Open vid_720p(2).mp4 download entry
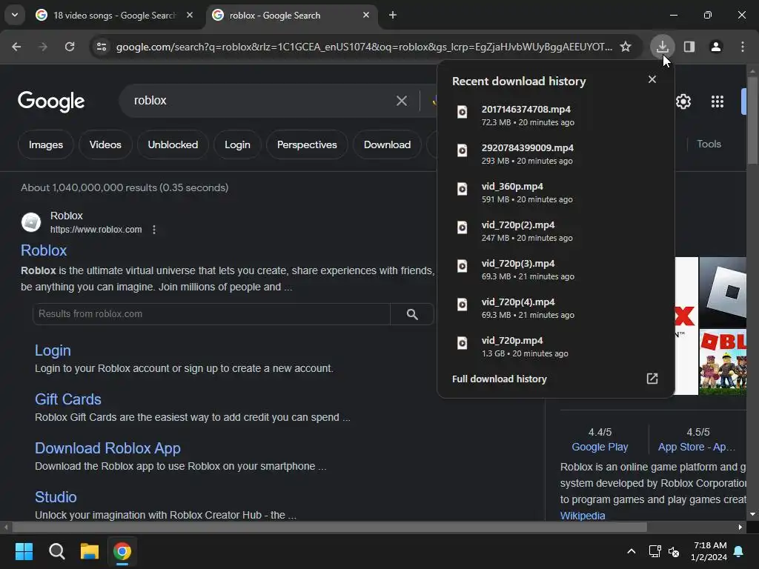 point(556,231)
